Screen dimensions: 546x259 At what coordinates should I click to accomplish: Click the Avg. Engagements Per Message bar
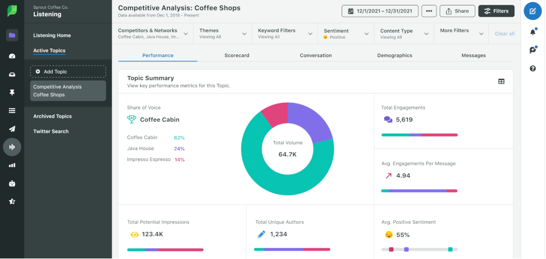click(419, 191)
